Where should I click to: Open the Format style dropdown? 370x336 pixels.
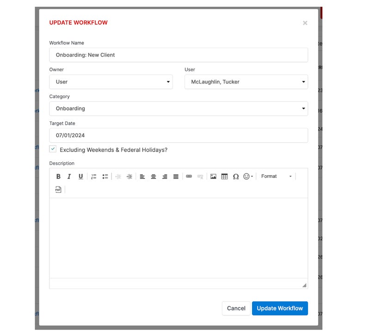coord(276,177)
